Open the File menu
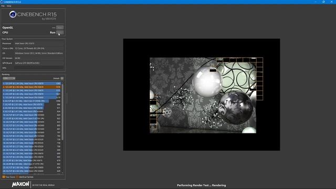Screen dimensions: 336x189 click(3, 6)
